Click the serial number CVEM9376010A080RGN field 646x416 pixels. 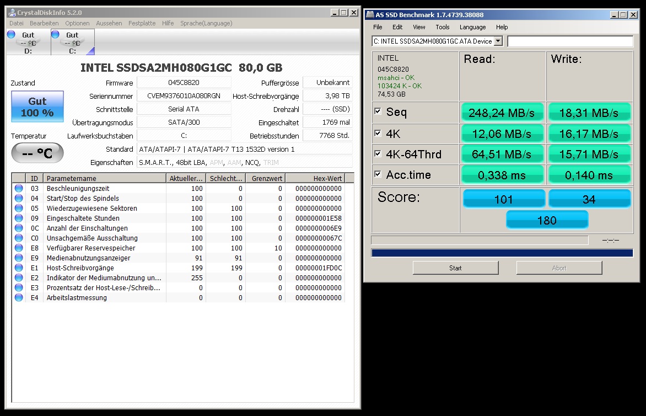(x=184, y=95)
